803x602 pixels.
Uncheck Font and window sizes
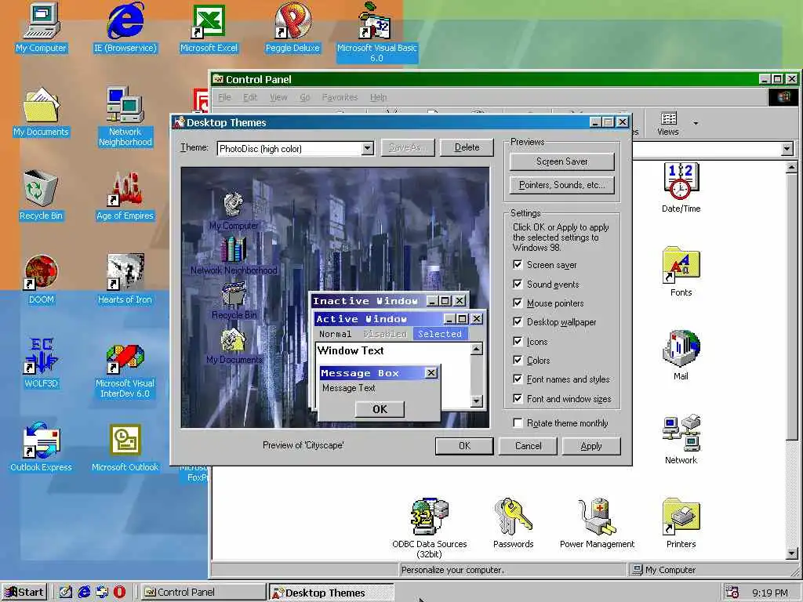(518, 398)
